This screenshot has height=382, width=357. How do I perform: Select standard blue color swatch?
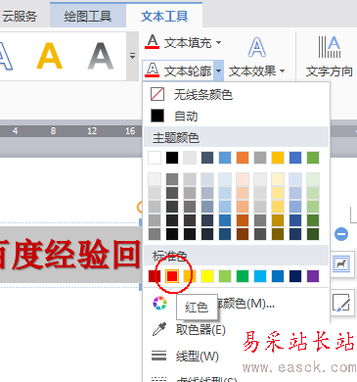point(278,276)
